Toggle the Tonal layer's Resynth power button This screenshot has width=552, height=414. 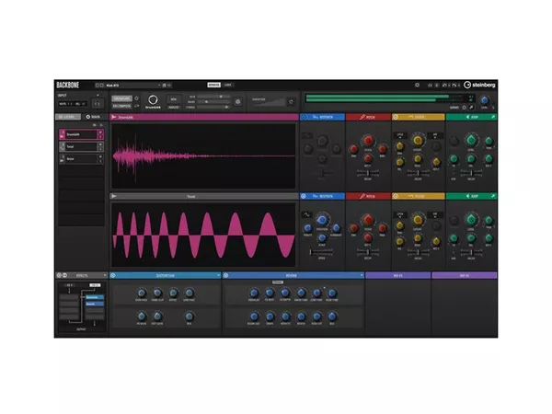pos(304,196)
